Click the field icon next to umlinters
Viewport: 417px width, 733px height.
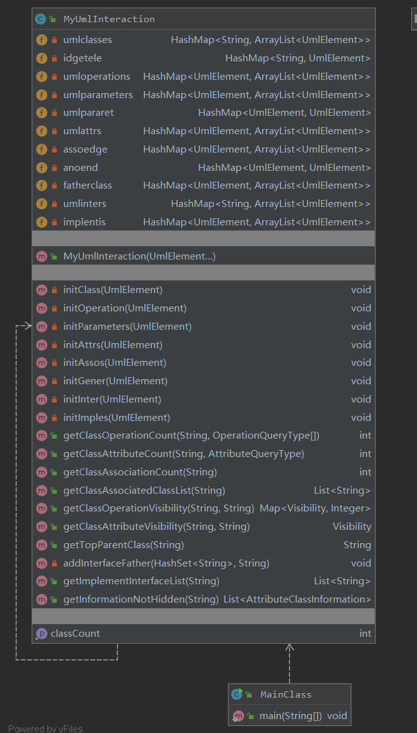coord(42,204)
